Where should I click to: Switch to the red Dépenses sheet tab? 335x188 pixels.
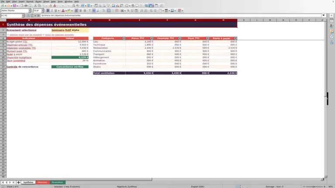(x=42, y=182)
